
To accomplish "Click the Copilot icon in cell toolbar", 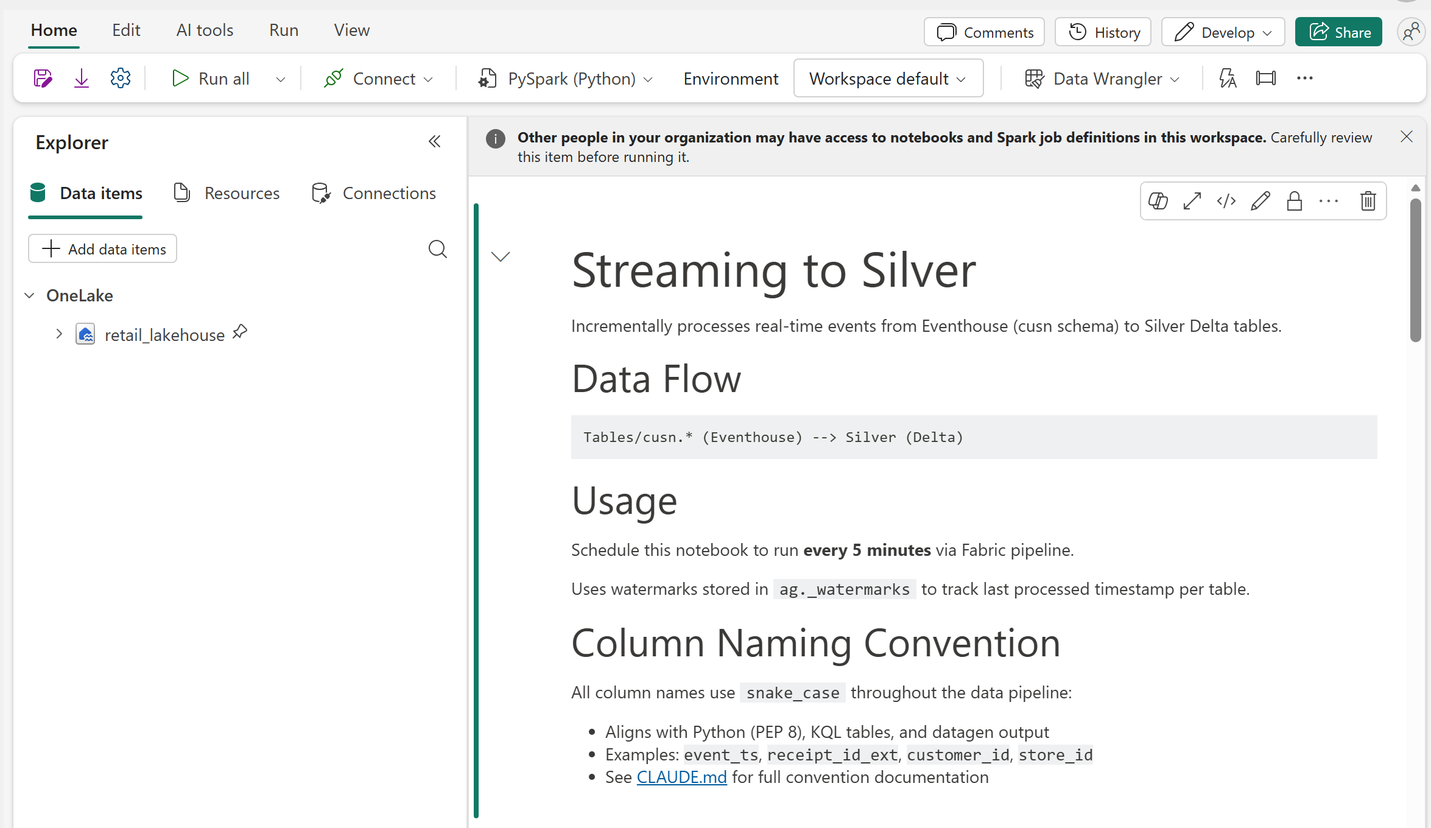I will [1158, 201].
